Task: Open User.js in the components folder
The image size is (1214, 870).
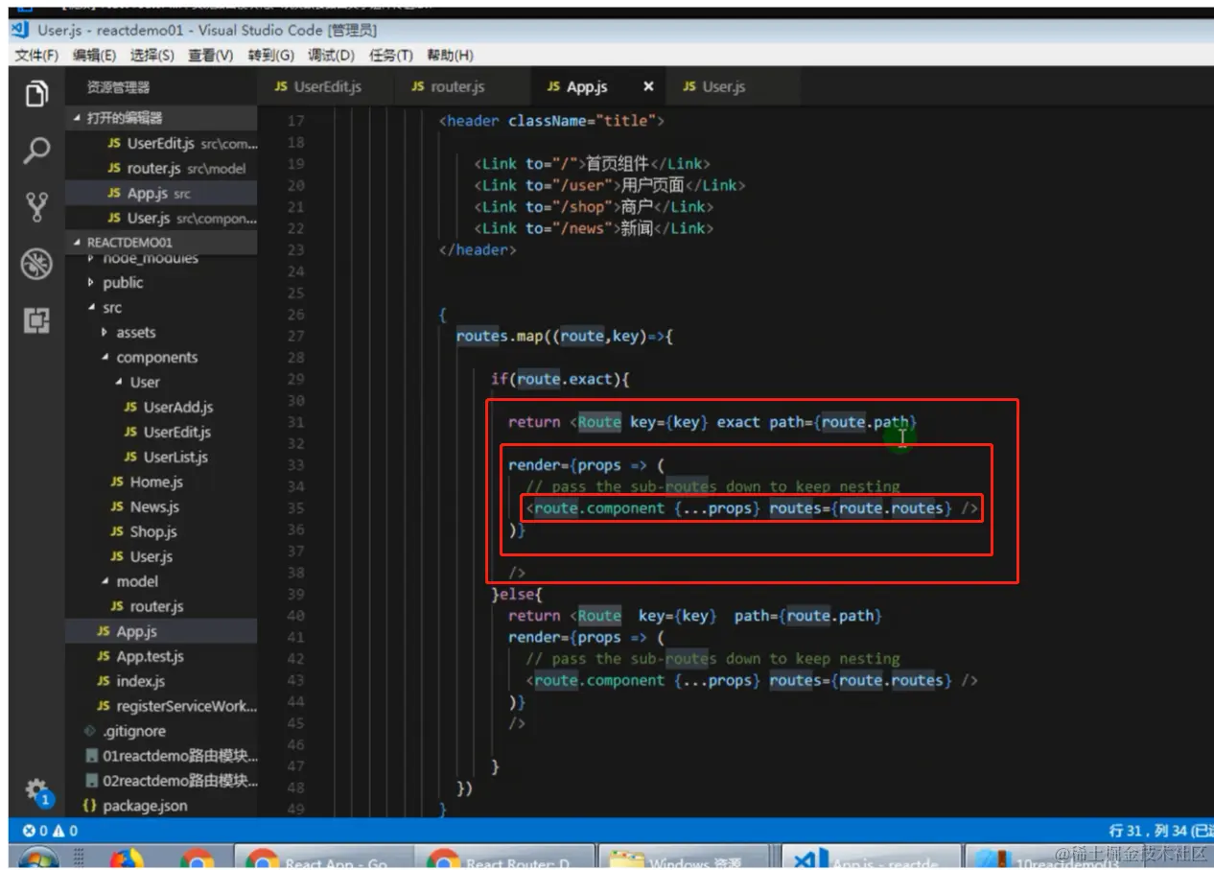Action: point(161,556)
